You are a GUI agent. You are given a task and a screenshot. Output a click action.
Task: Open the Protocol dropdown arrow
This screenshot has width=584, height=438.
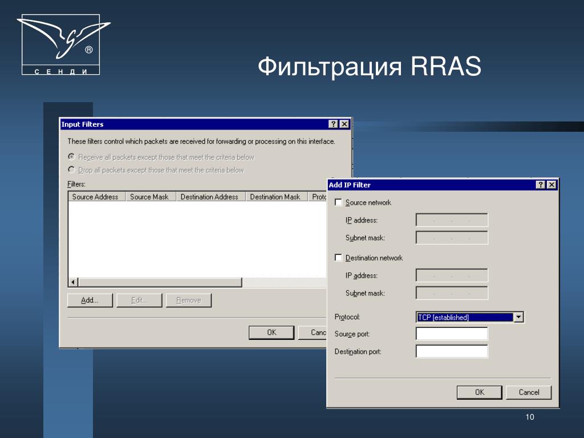[518, 317]
